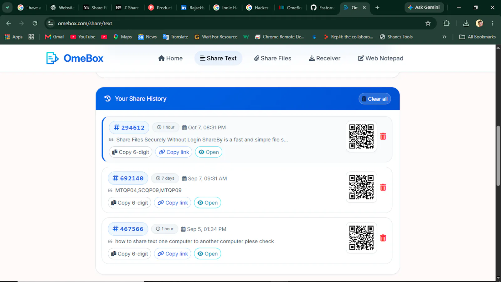The image size is (501, 282).
Task: Delete the 467566 share entry
Action: (x=383, y=238)
